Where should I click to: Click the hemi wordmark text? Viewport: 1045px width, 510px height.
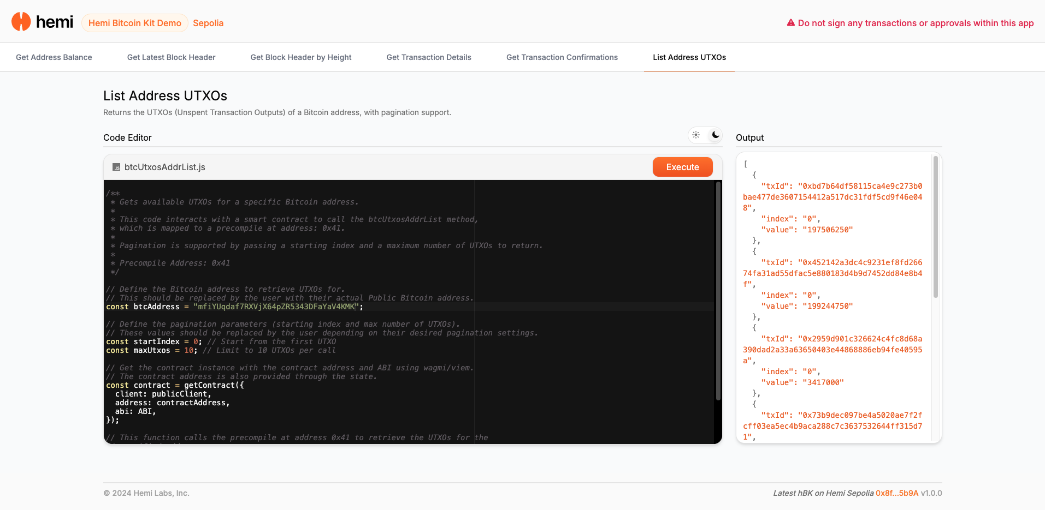point(54,22)
